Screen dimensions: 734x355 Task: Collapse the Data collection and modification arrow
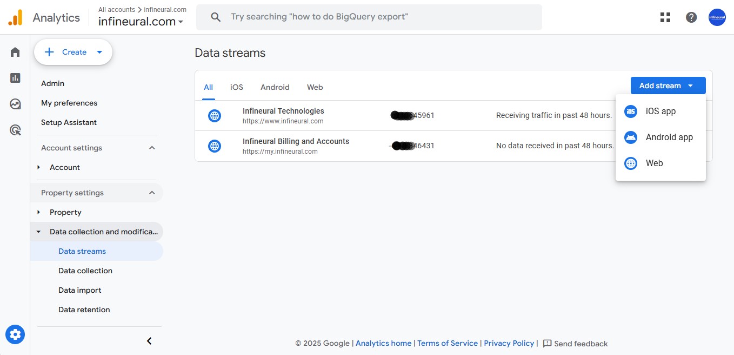point(38,232)
